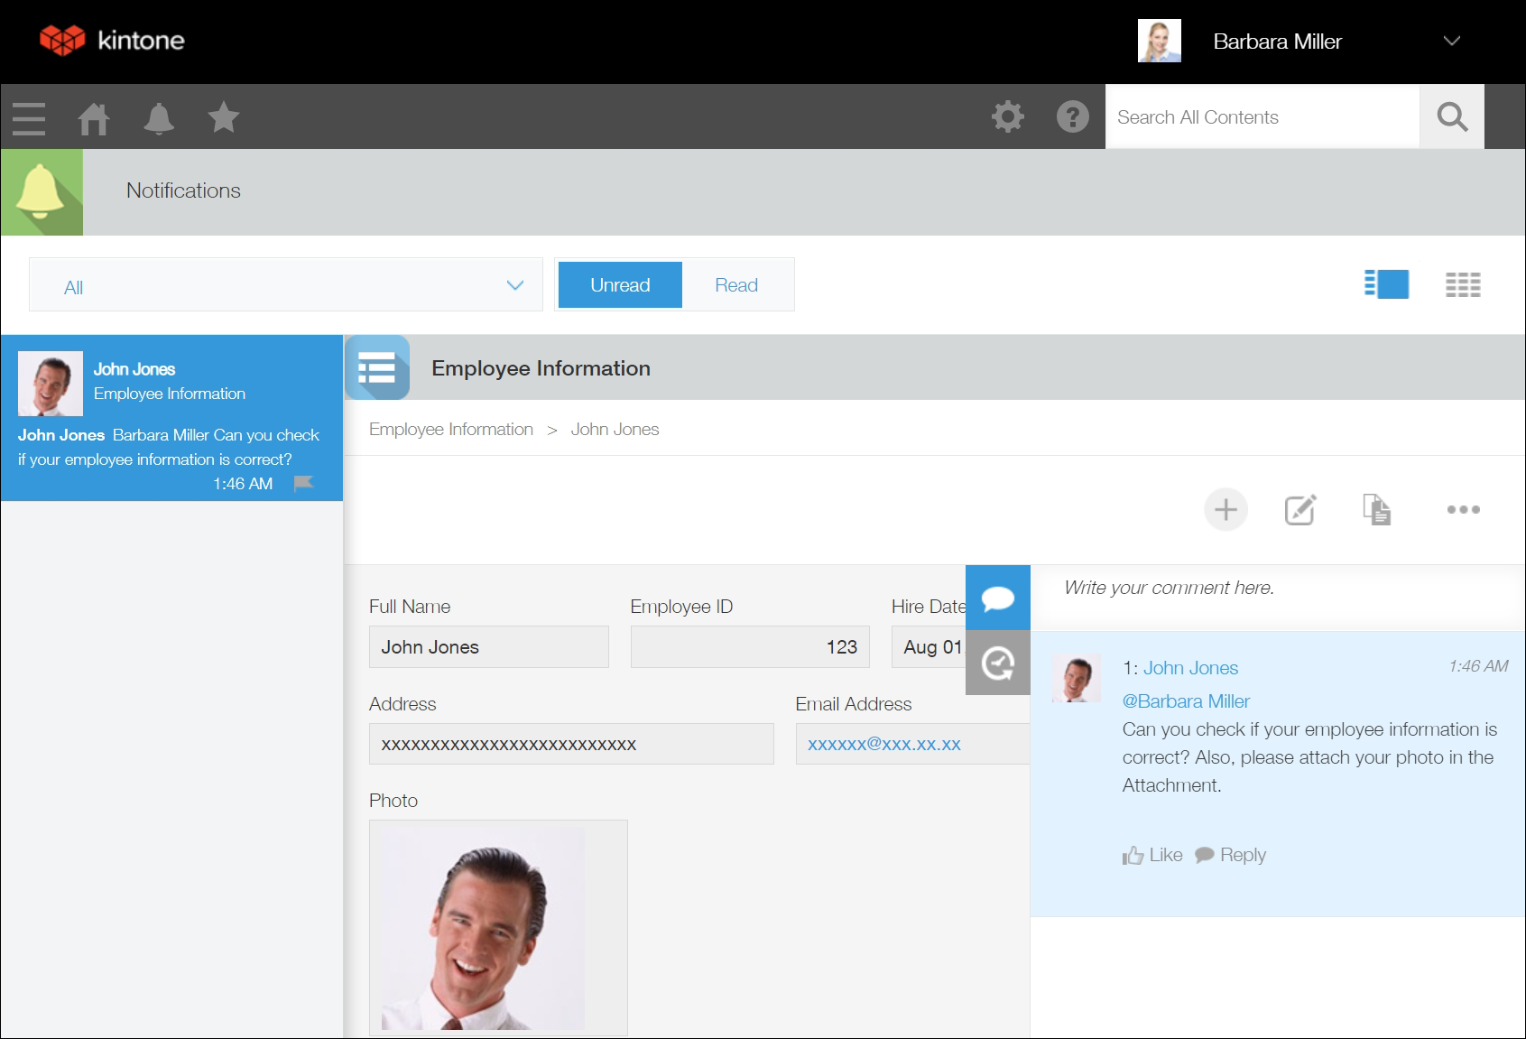The height and width of the screenshot is (1039, 1526).
Task: Switch to preview list layout view
Action: coord(1385,284)
